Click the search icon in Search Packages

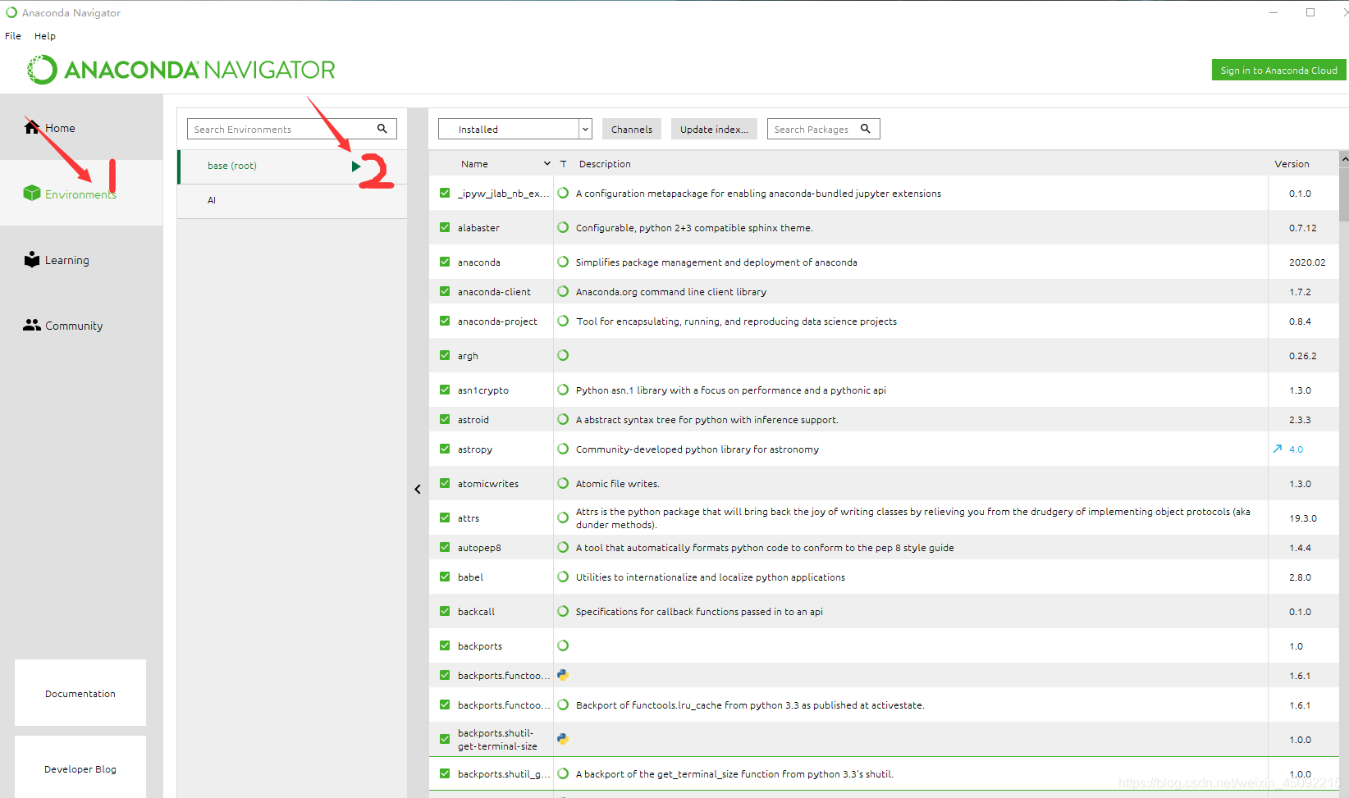[866, 129]
